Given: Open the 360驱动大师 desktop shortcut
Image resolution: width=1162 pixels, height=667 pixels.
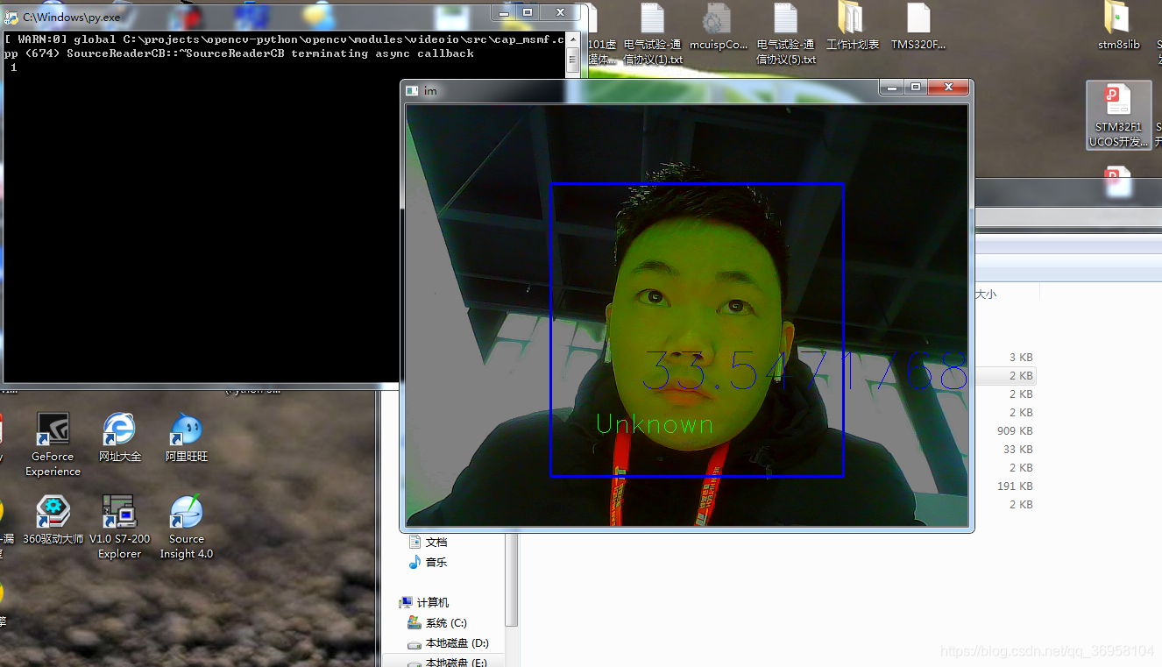Looking at the screenshot, I should pos(53,521).
